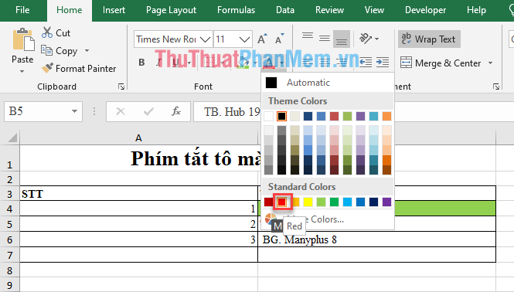Switch to the Page Layout tab
This screenshot has width=514, height=292.
coord(171,10)
